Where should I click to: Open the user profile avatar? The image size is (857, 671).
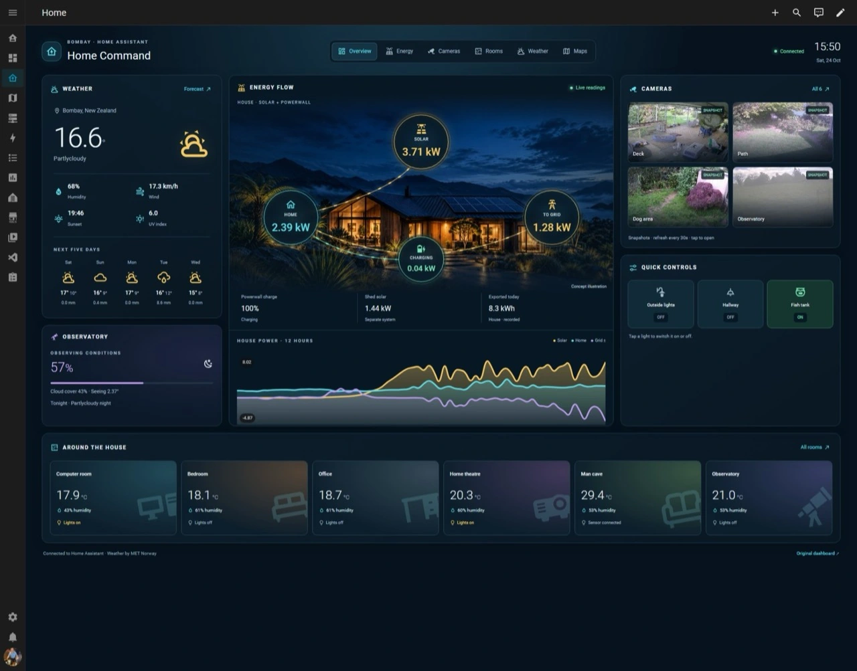pyautogui.click(x=13, y=656)
